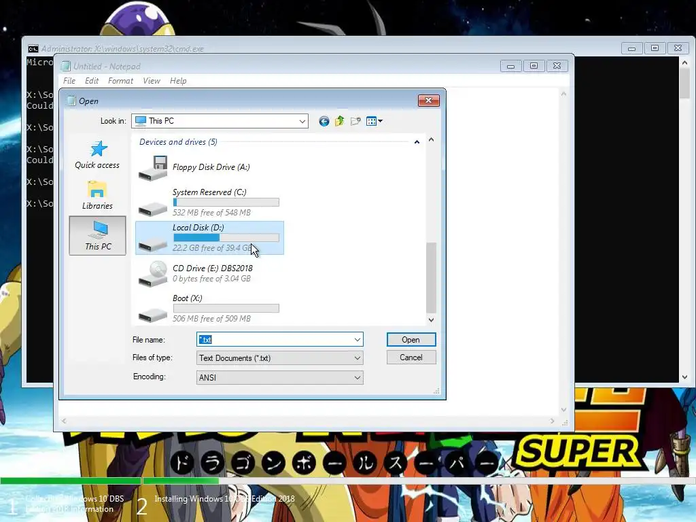
Task: Click cmd window scroll up arrow
Action: coord(685,63)
